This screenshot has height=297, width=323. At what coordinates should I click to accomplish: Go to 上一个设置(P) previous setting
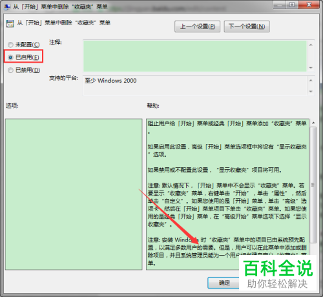tap(197, 26)
